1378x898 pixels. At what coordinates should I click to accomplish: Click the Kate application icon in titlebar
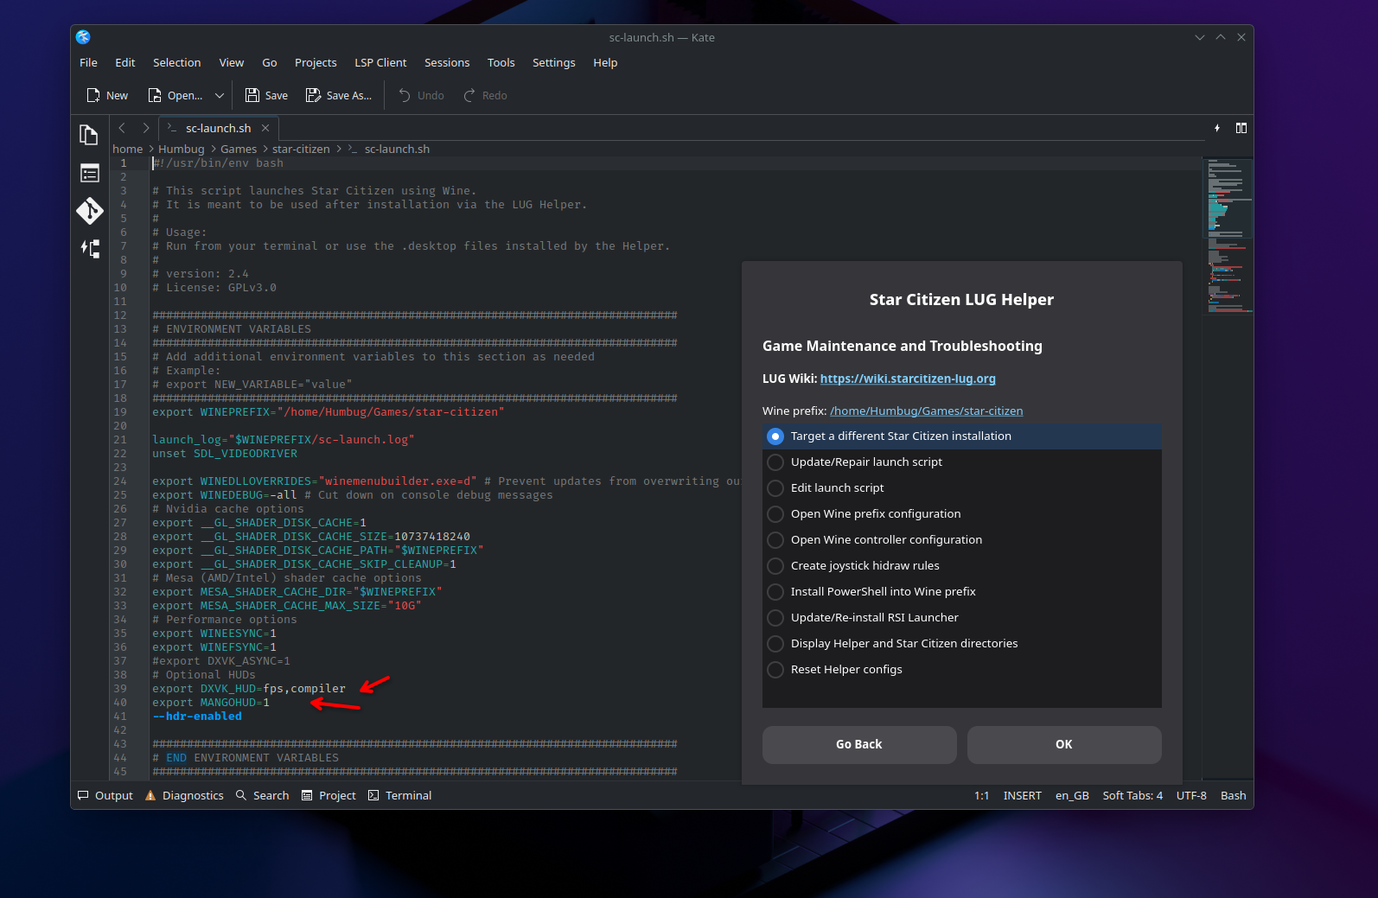pyautogui.click(x=83, y=37)
